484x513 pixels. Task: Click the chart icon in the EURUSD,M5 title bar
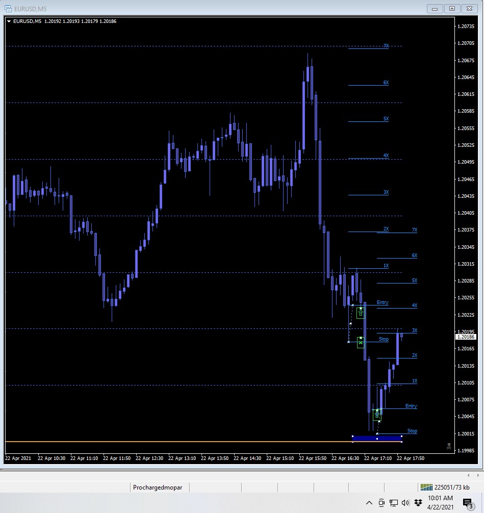(8, 9)
